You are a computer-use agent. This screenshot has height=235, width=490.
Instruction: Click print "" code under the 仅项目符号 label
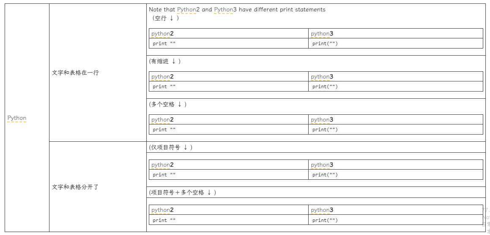(164, 175)
